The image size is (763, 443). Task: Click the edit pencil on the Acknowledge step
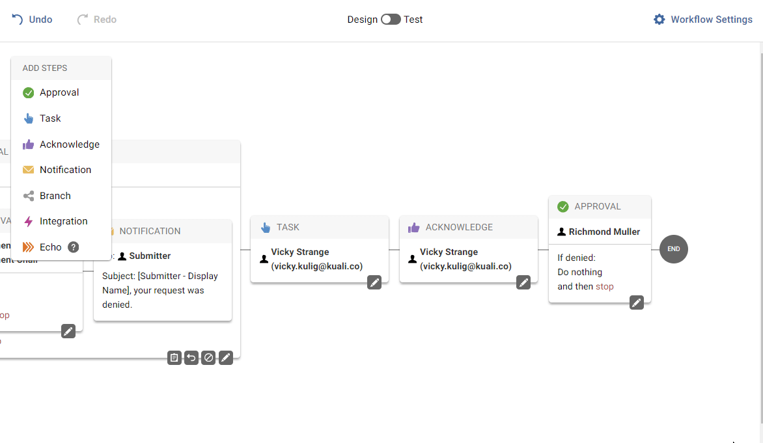(x=524, y=282)
